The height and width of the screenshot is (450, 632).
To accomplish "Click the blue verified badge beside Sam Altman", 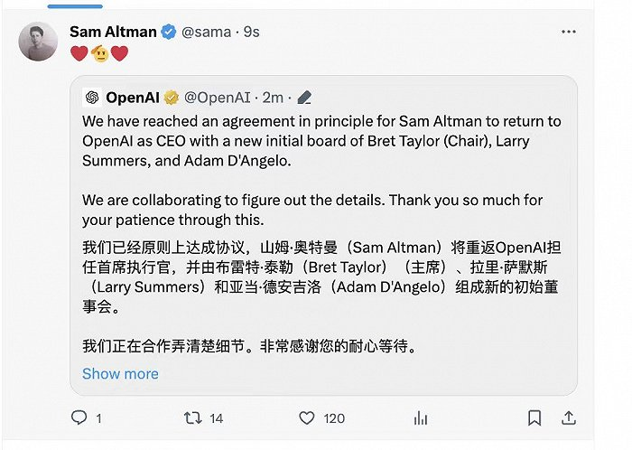I will pyautogui.click(x=168, y=32).
